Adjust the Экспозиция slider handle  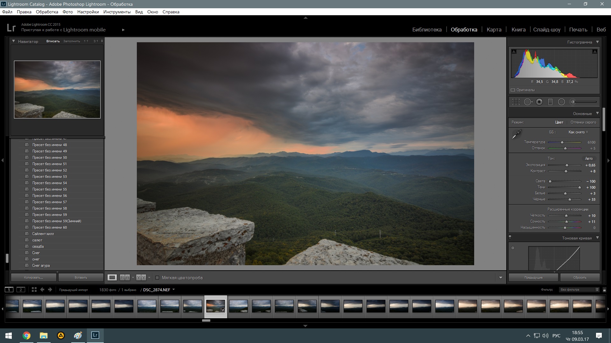[x=567, y=165]
